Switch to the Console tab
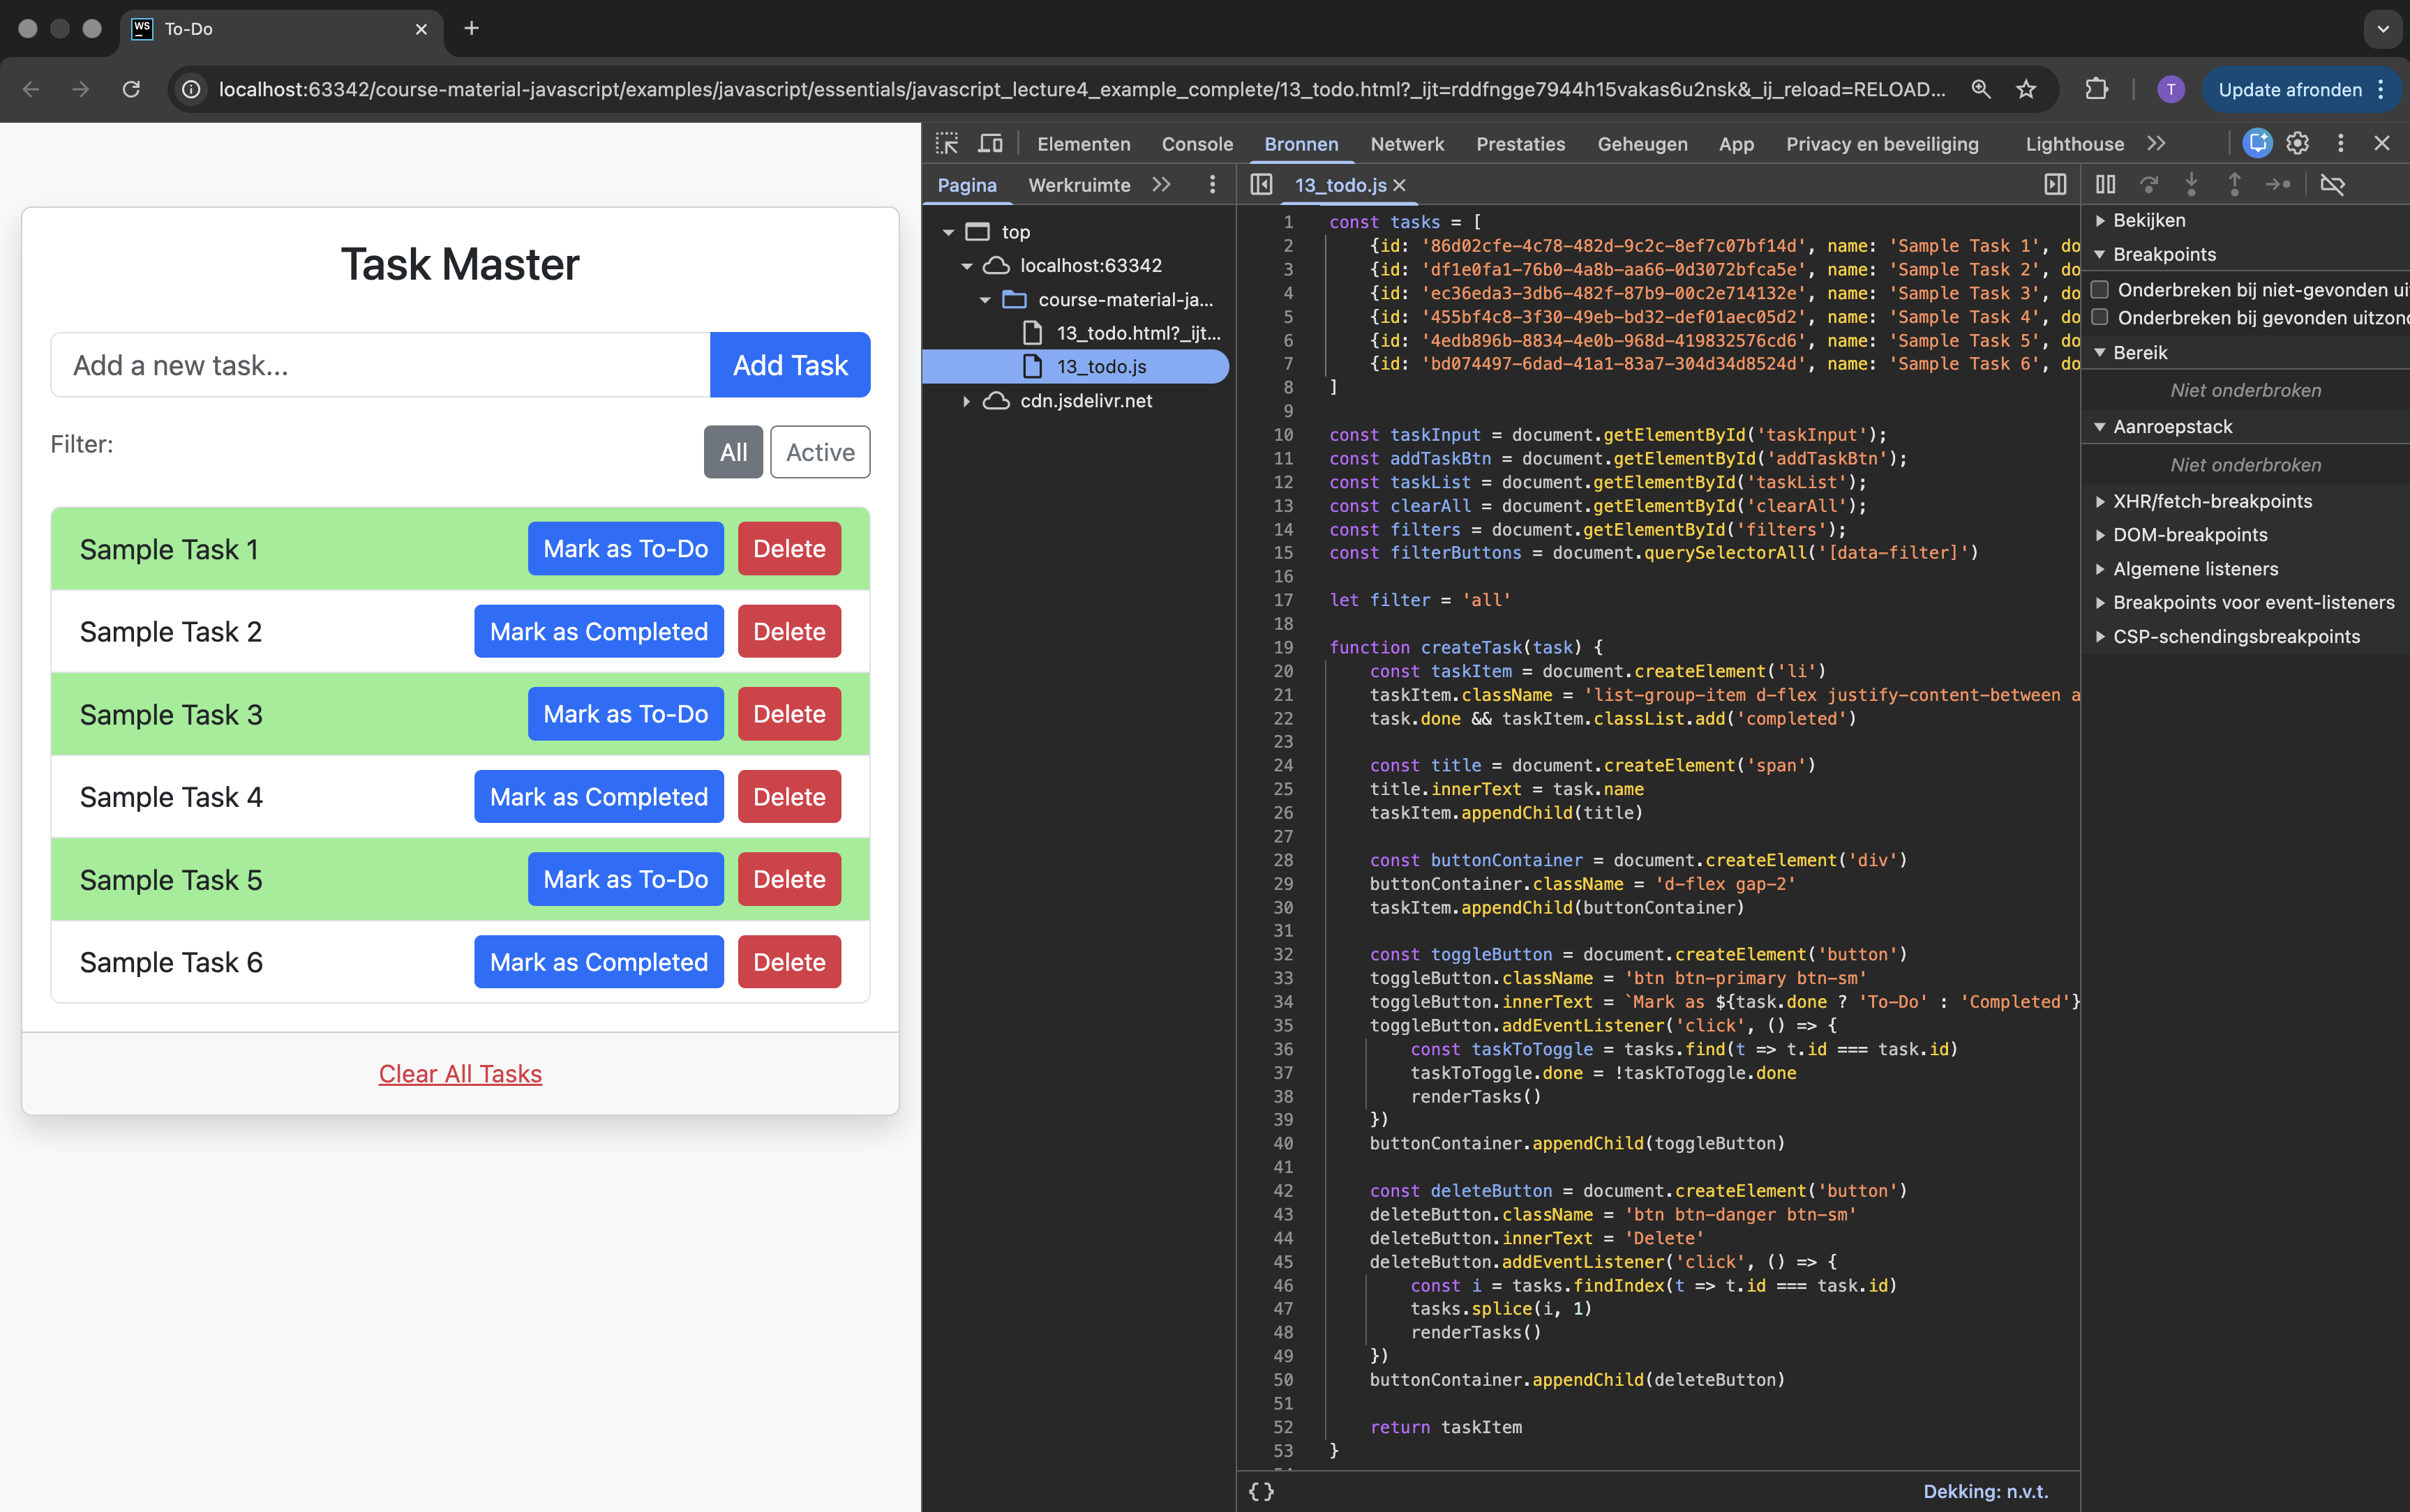Viewport: 2410px width, 1512px height. [x=1197, y=143]
